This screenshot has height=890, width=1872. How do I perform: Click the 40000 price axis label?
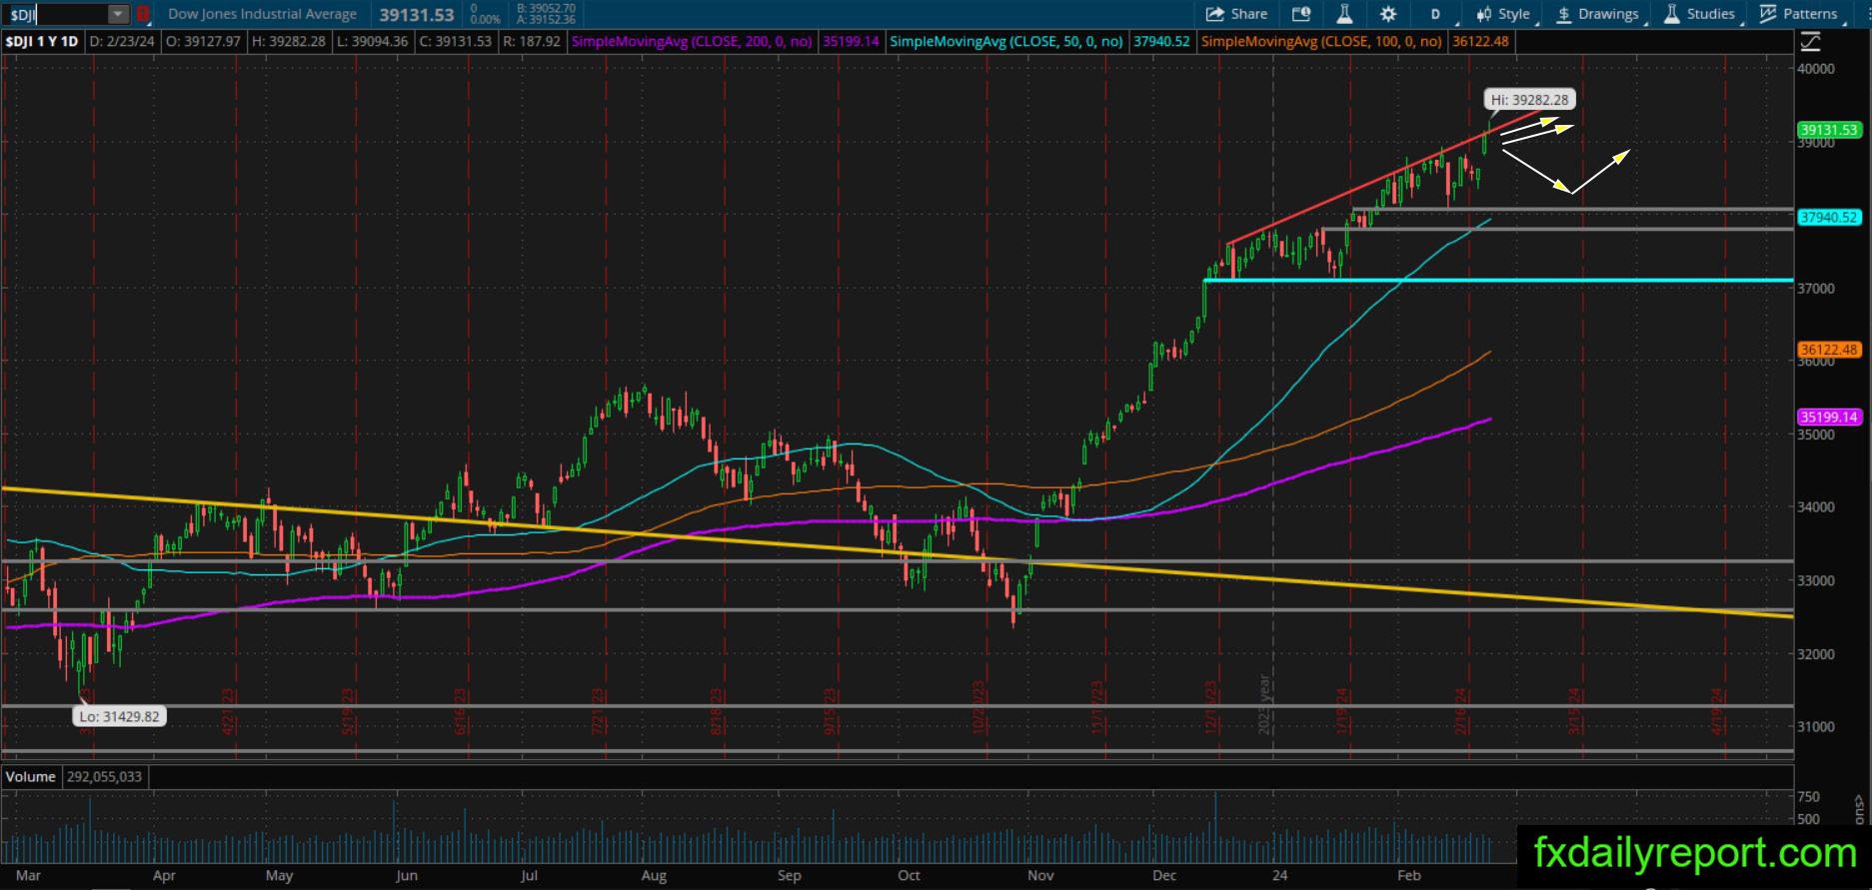point(1817,69)
